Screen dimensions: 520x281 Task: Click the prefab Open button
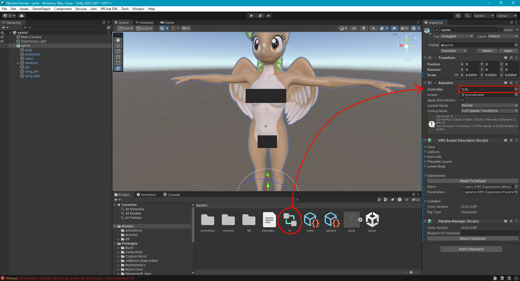click(x=508, y=51)
